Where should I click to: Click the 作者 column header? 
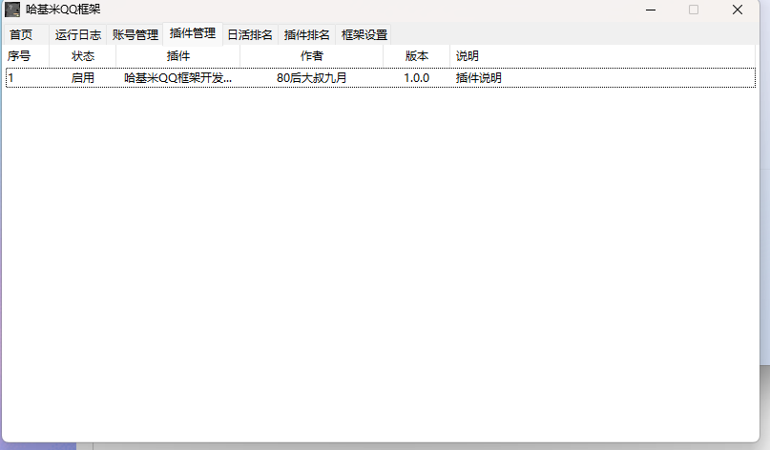[x=312, y=56]
